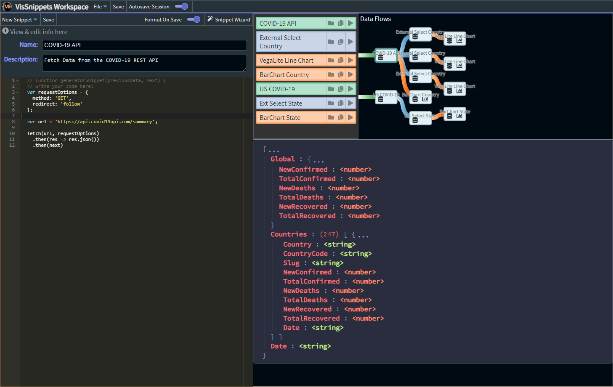Screen dimensions: 613x387
Task: Run the External Select Country snippet
Action: coord(350,42)
